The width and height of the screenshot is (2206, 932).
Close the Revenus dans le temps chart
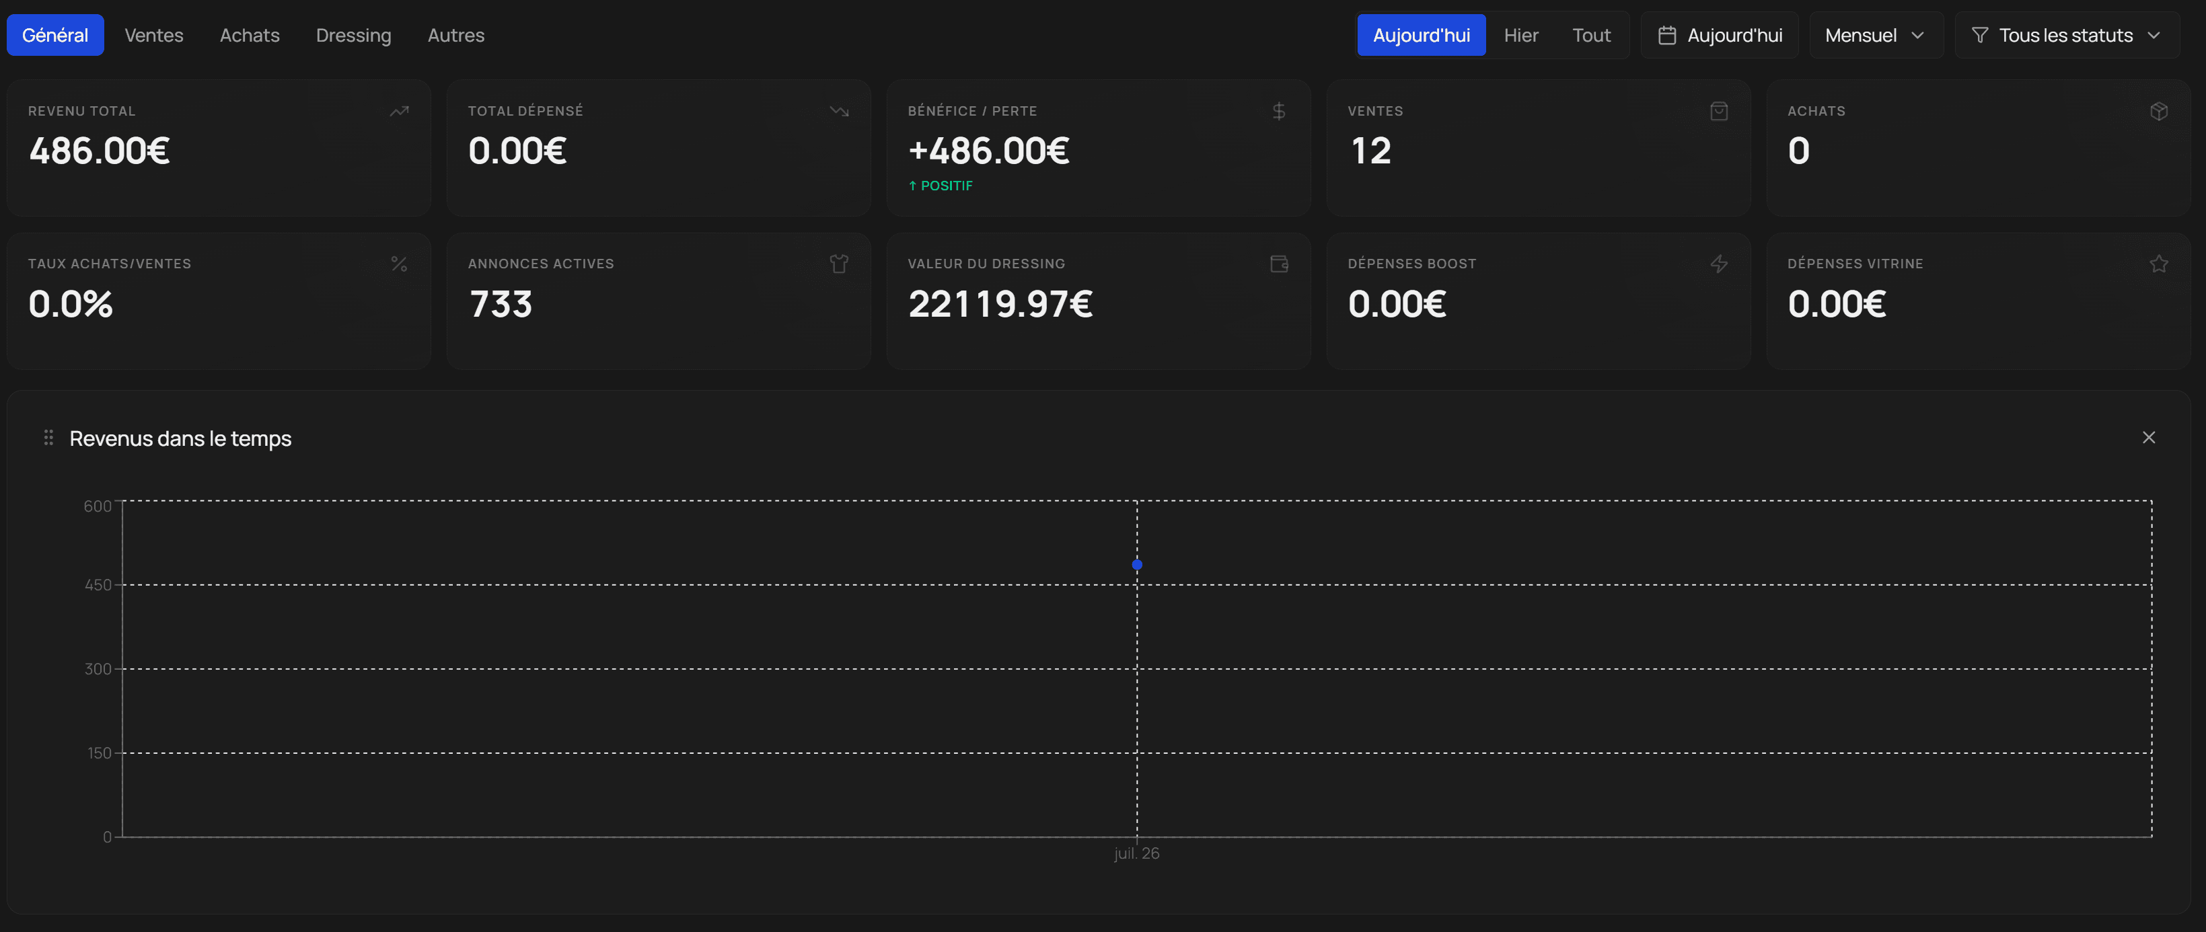click(2149, 437)
